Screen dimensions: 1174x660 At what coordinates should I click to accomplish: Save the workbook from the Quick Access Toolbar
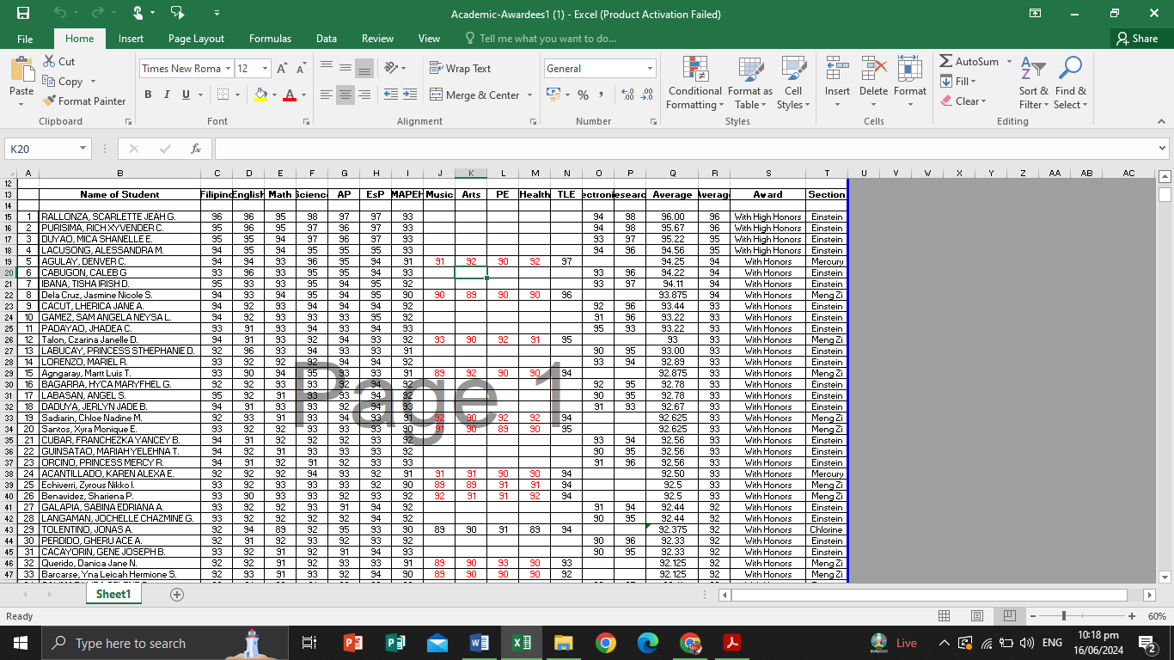click(x=23, y=13)
